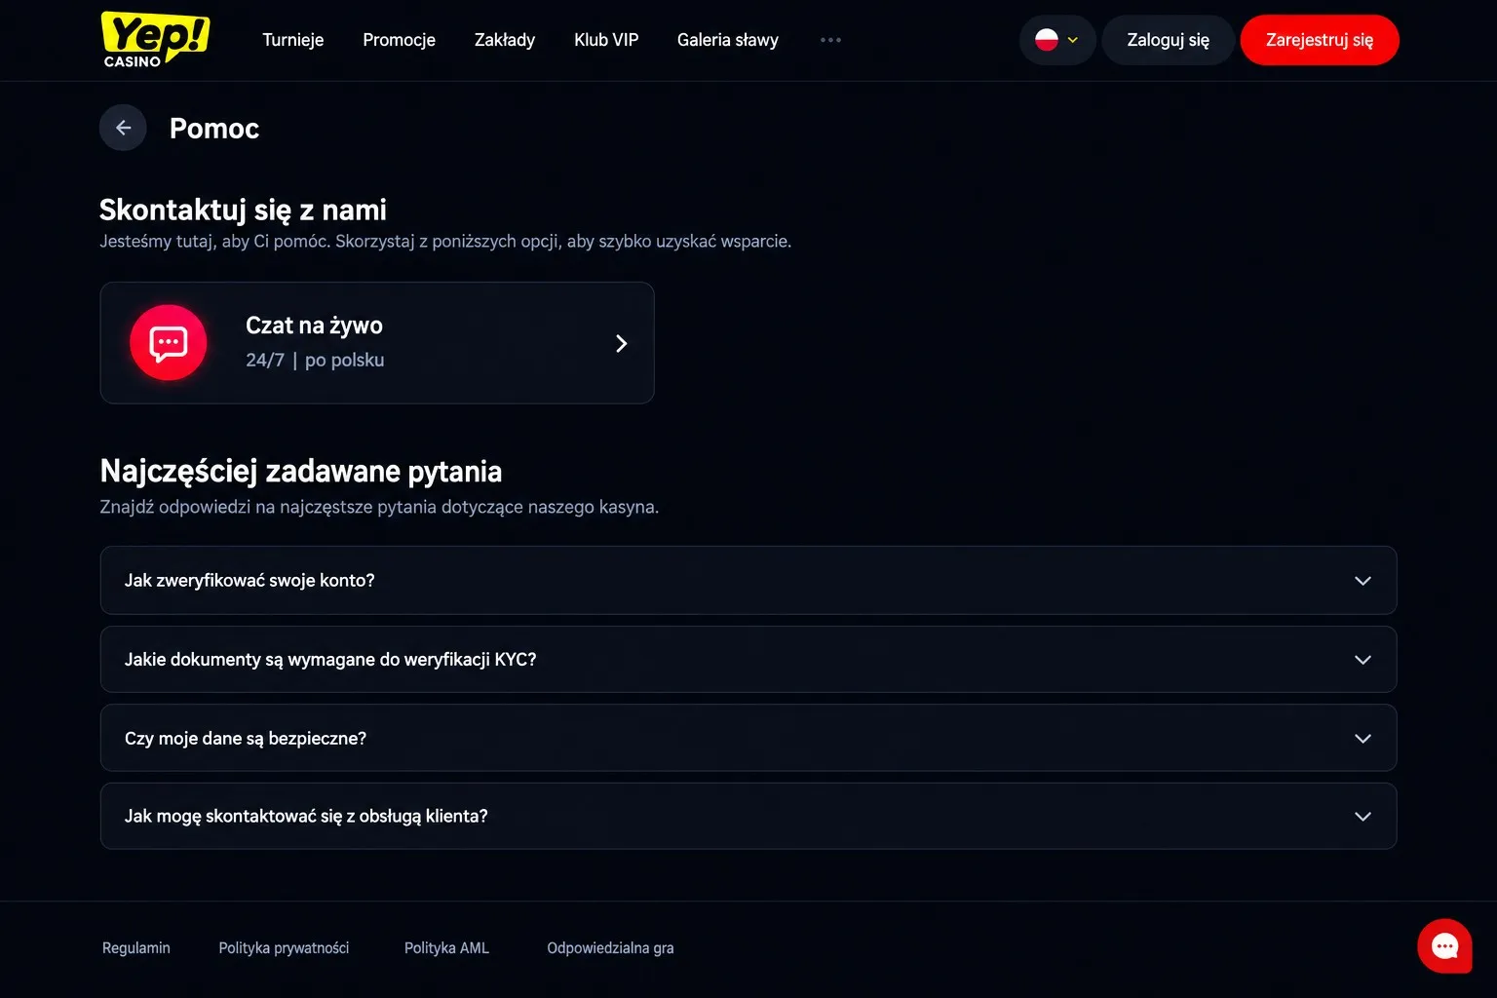Expand 'Jak mogę skontaktować się z obsługą klienta?'
The width and height of the screenshot is (1497, 998).
point(748,816)
